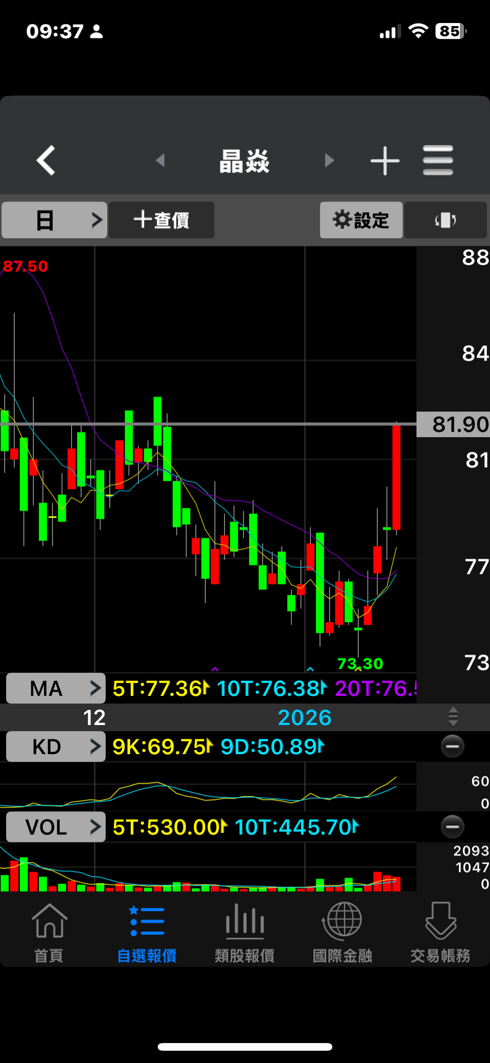Collapse the VOL panel with minus icon

pos(453,827)
